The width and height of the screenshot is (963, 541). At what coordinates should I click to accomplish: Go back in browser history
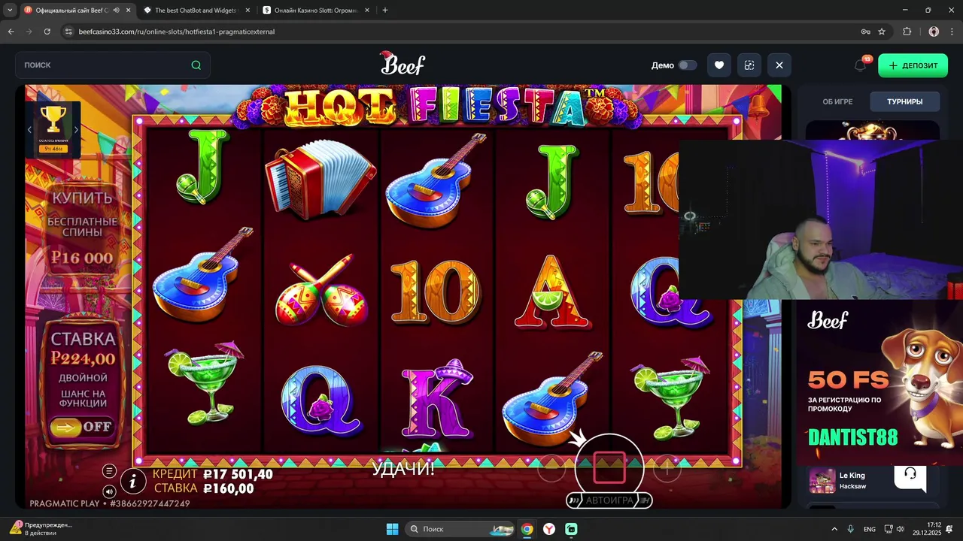coord(11,32)
